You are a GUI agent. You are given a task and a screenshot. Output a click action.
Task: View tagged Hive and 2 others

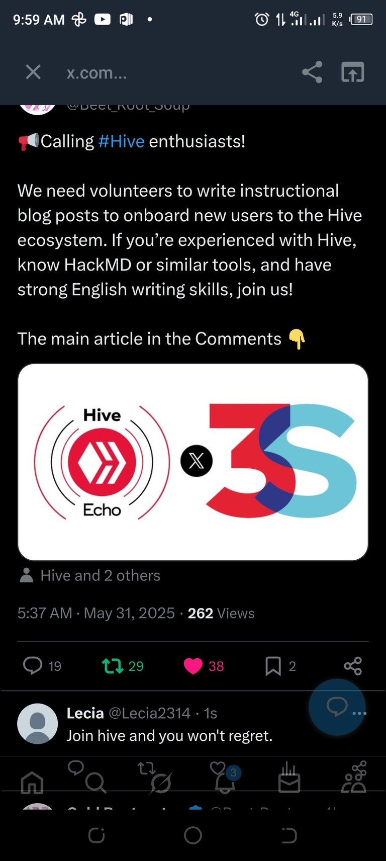click(100, 575)
